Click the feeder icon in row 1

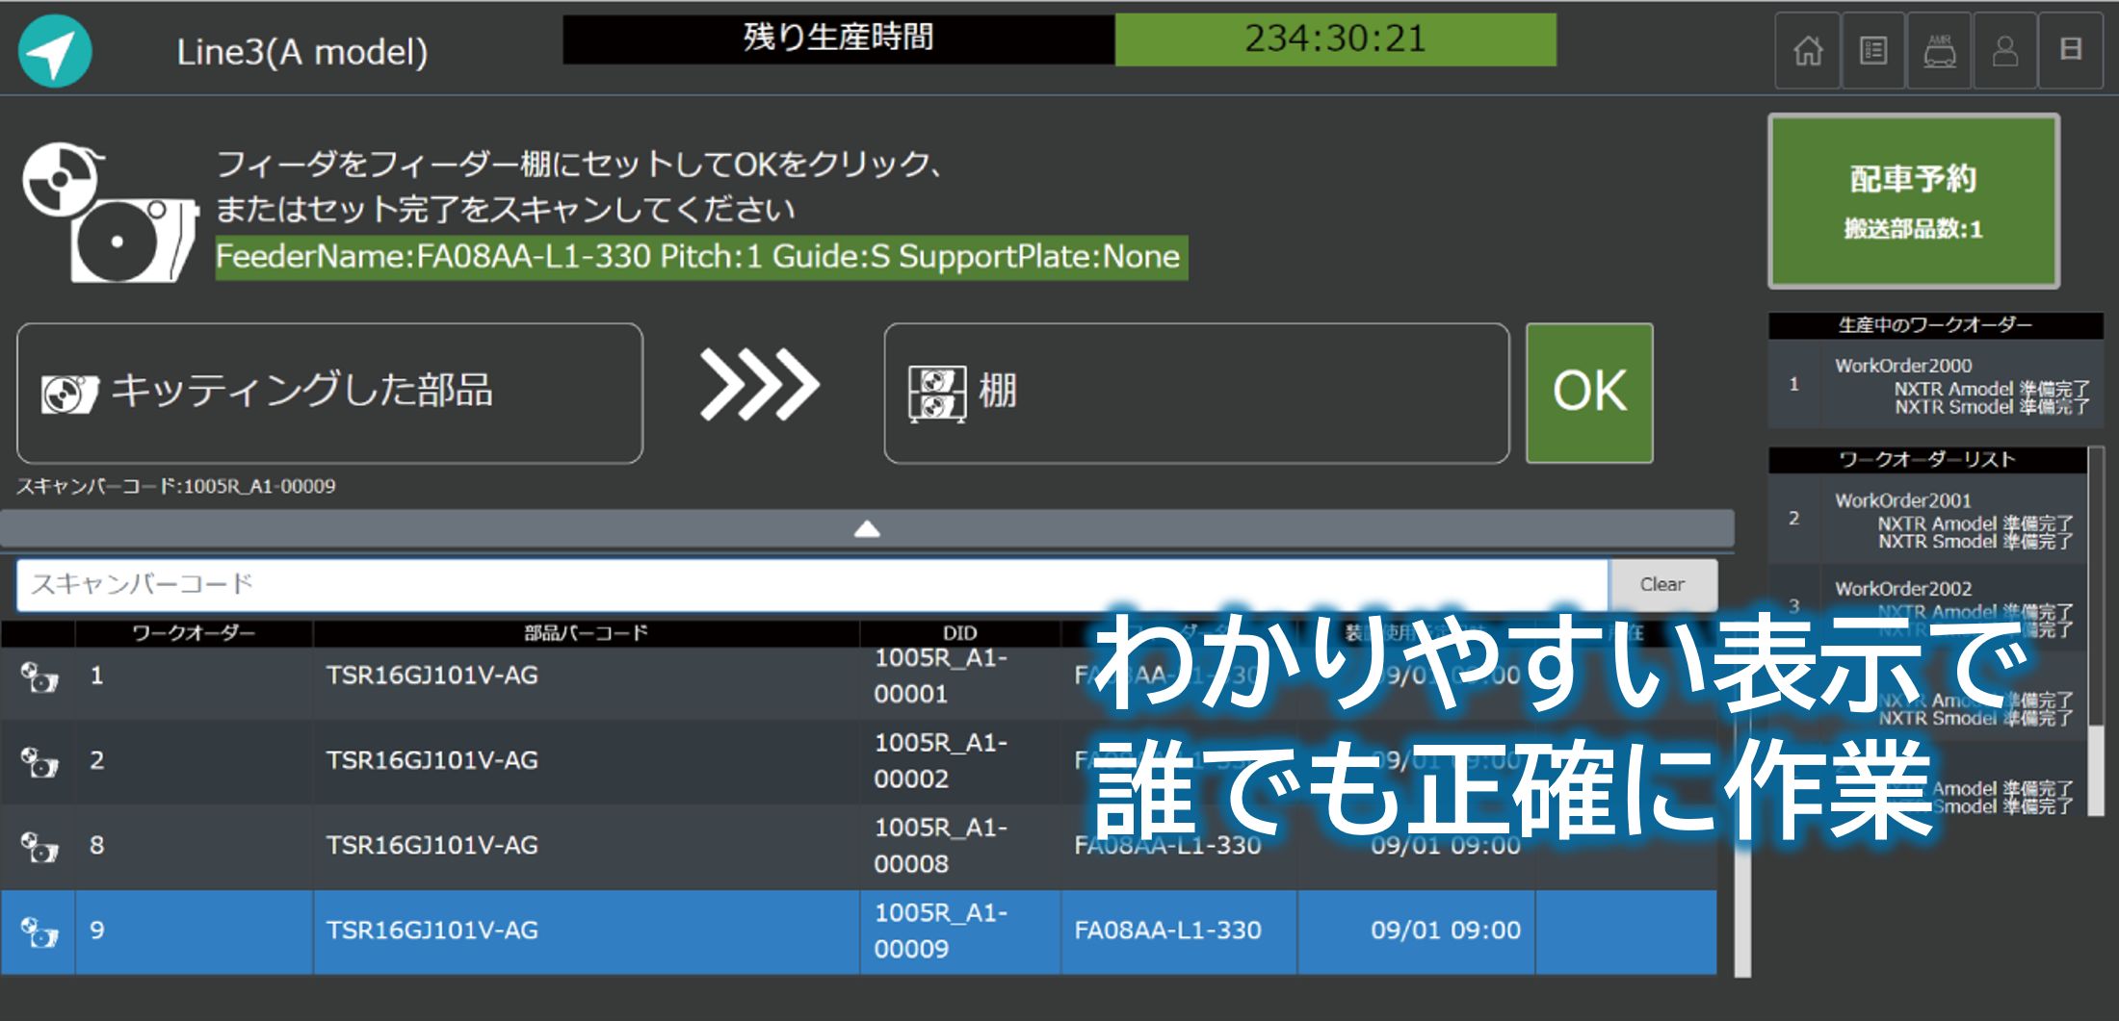39,677
